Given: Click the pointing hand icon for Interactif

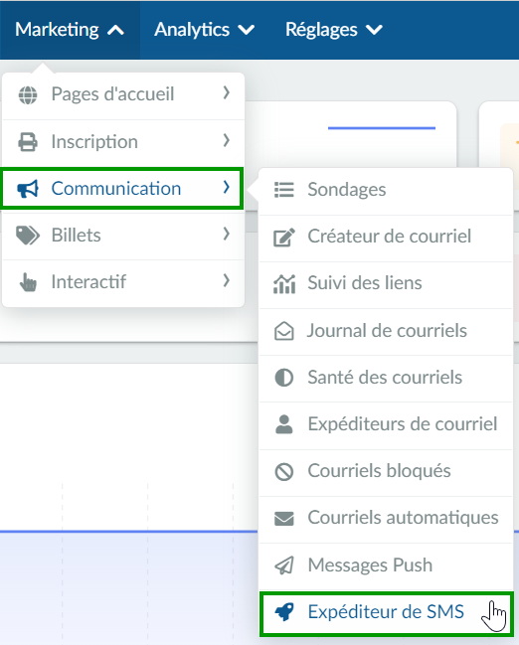Looking at the screenshot, I should [28, 282].
